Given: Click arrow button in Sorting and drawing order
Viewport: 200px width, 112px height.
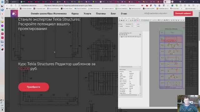Looking at the screenshot, I should coord(140,35).
